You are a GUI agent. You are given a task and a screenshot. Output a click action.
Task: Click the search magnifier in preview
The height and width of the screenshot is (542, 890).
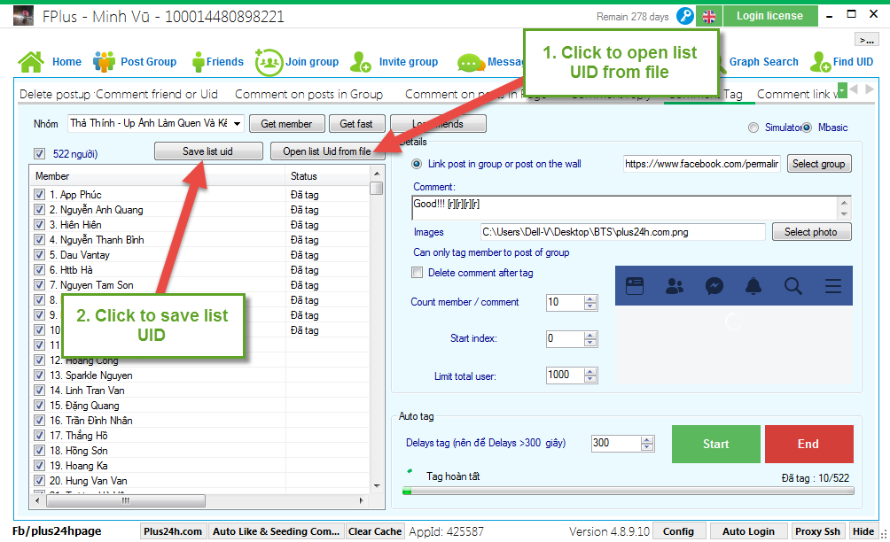point(793,286)
